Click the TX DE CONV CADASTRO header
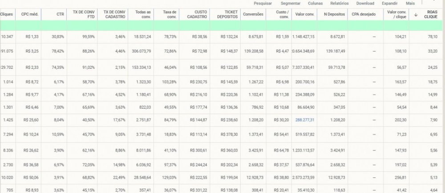Image resolution: width=445 pixels, height=193 pixels. [x=114, y=15]
